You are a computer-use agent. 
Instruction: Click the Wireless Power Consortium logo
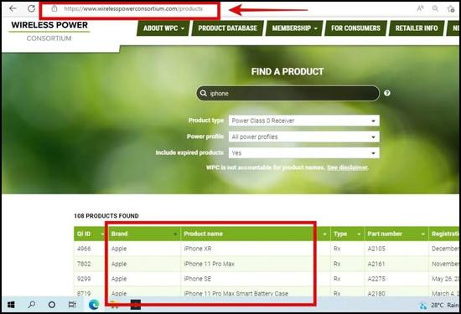49,32
